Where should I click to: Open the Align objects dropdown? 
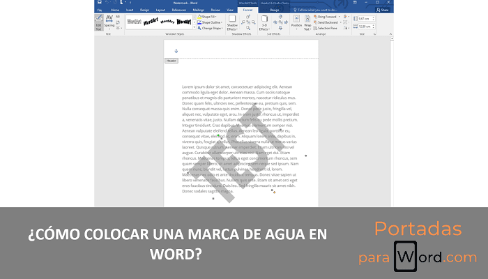tap(346, 17)
